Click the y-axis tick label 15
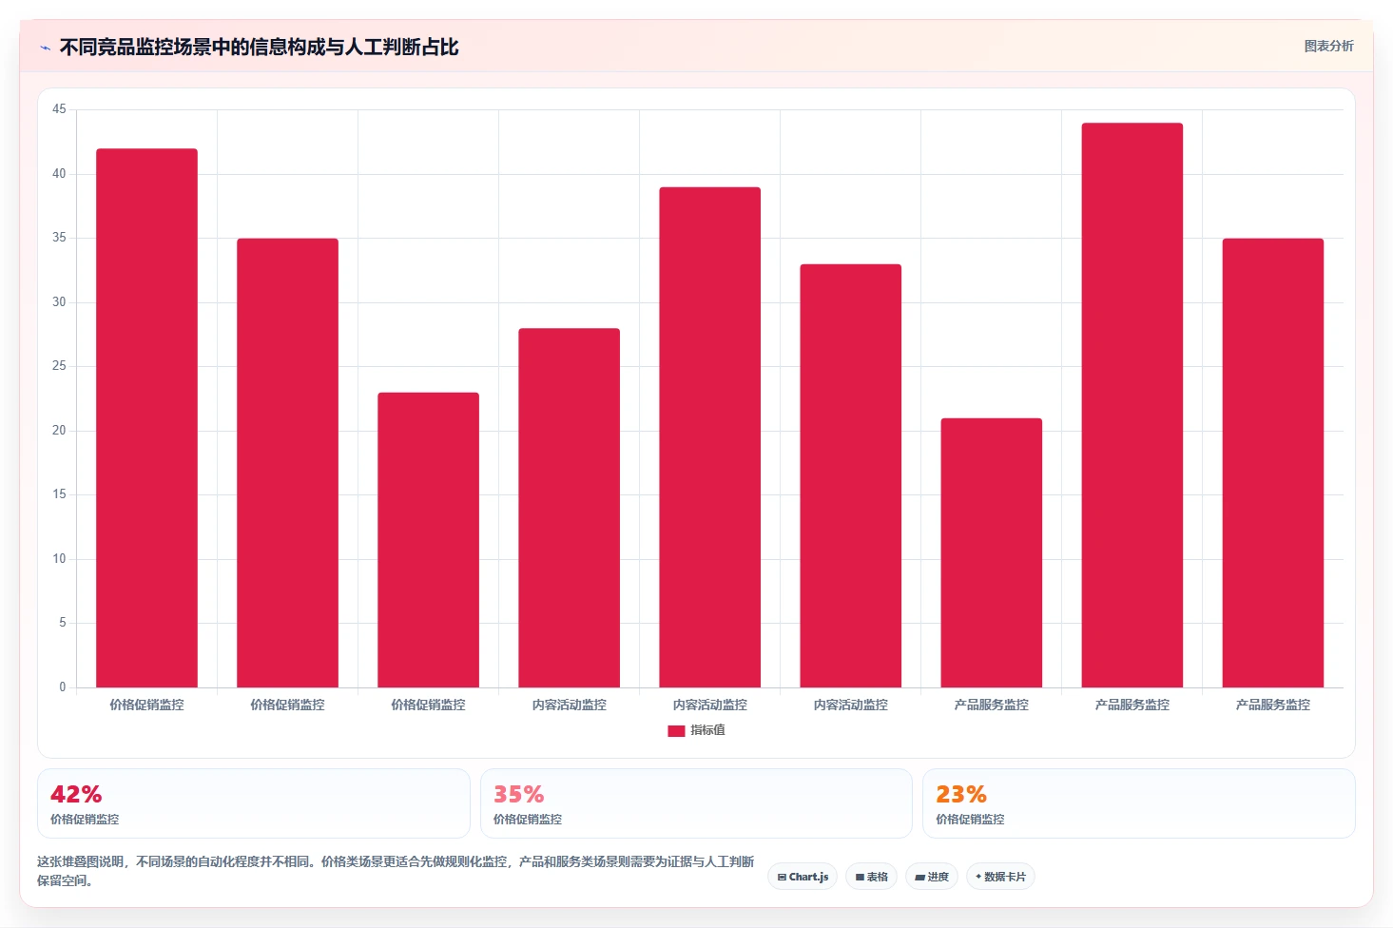Screen dimensions: 1393x928 click(59, 494)
